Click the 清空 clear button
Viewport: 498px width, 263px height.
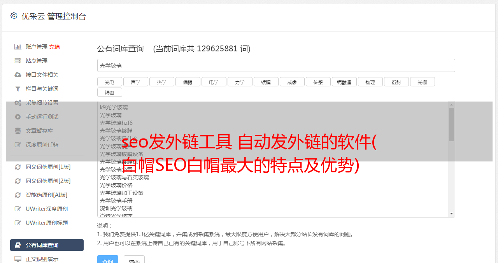click(x=134, y=261)
